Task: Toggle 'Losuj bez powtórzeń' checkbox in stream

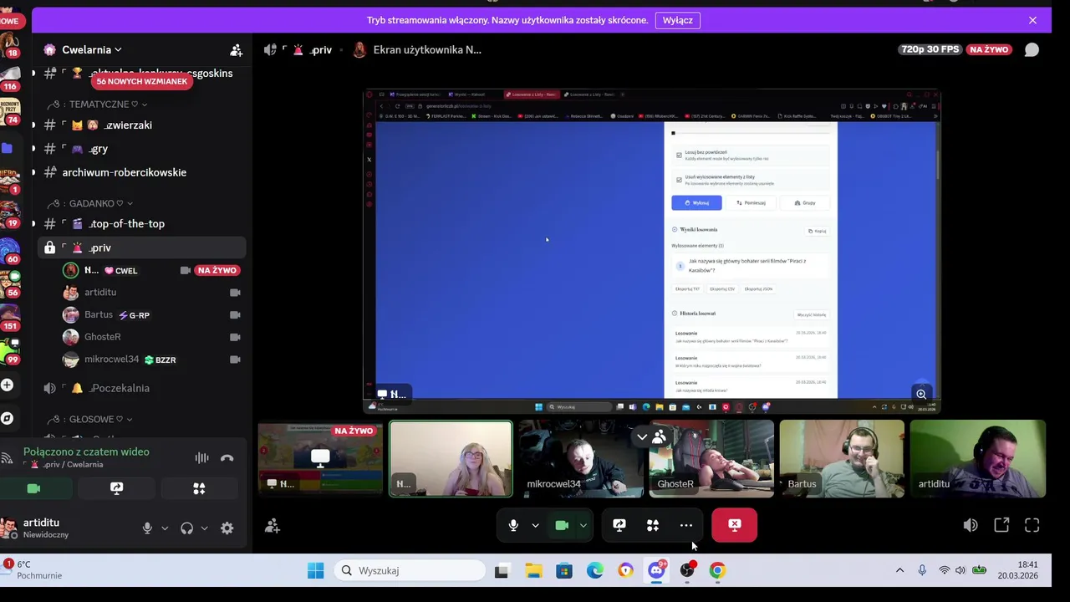Action: click(679, 155)
